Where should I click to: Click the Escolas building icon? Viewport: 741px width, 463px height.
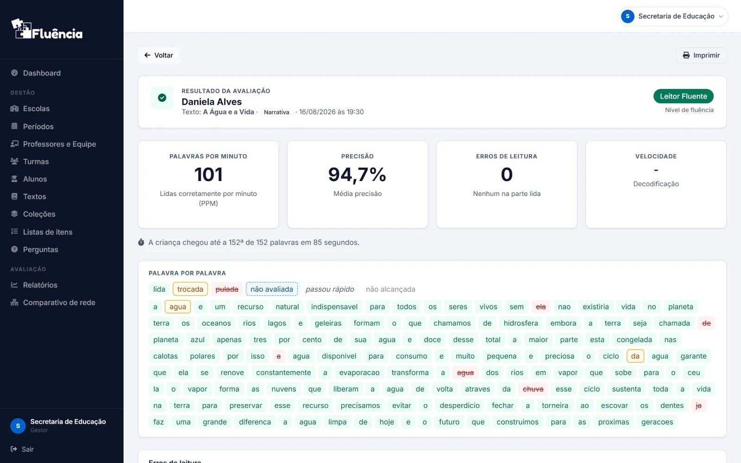click(14, 108)
